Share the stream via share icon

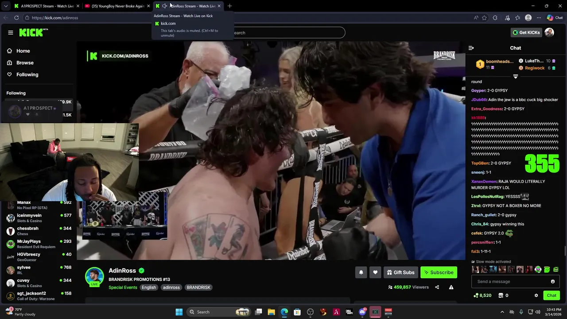click(x=437, y=287)
